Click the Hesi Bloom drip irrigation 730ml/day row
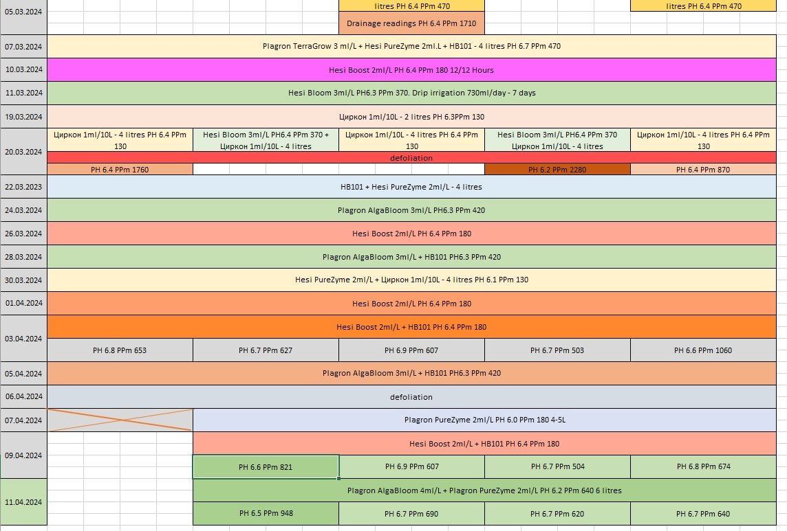Image resolution: width=787 pixels, height=531 pixels. tap(411, 93)
